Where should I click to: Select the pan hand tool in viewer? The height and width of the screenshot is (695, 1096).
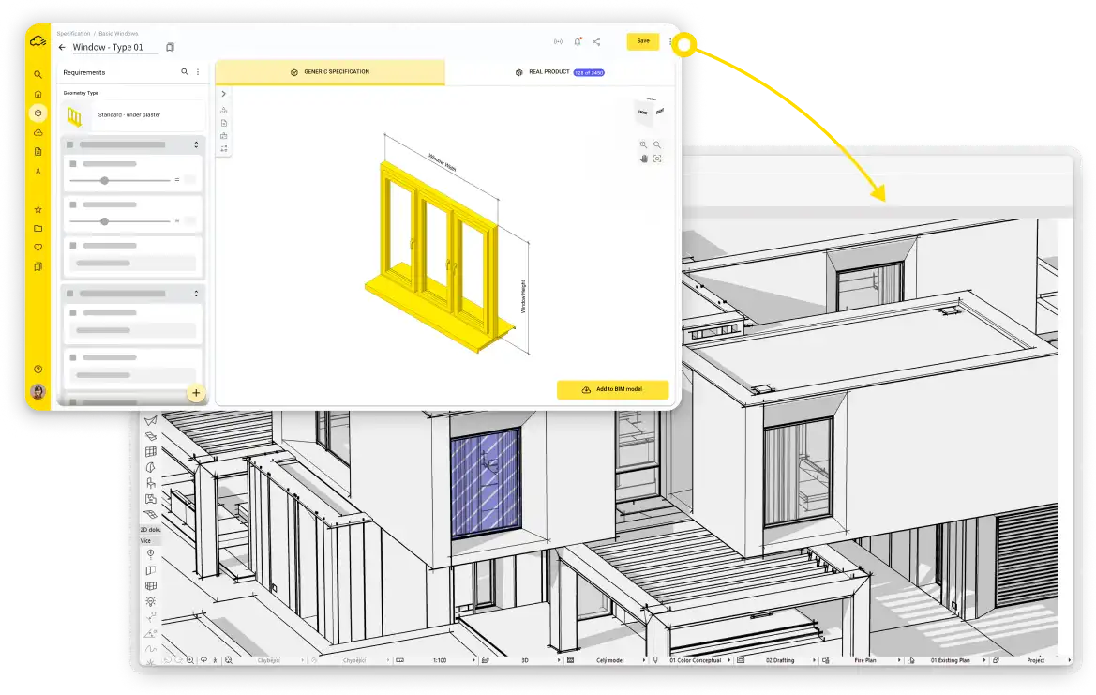(643, 159)
